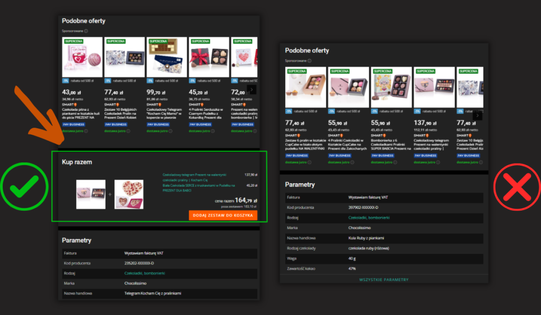Click the Kod producenta value 235202-XXXXXX-D
The width and height of the screenshot is (541, 315).
click(x=139, y=263)
